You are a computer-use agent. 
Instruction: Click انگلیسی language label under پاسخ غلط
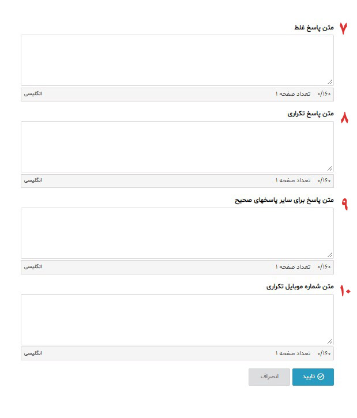coord(33,94)
